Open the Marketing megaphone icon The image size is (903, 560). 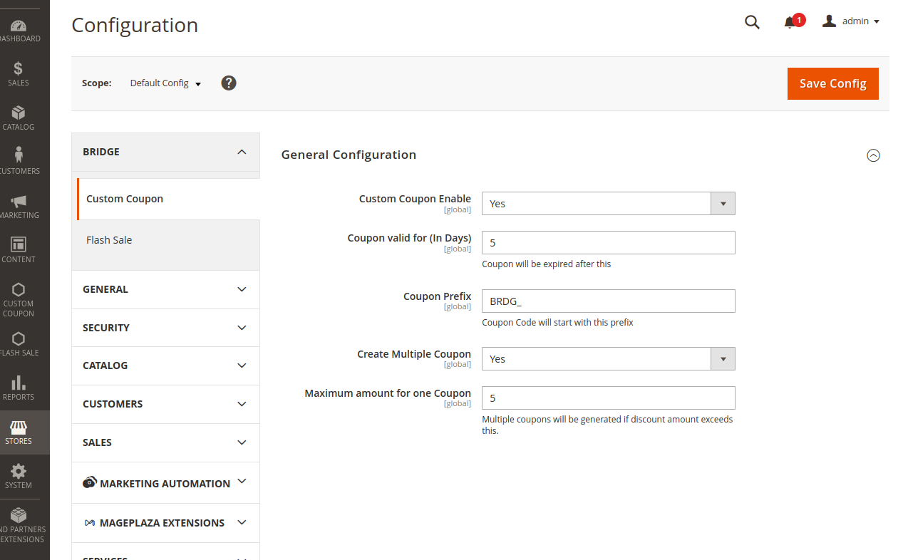tap(19, 202)
